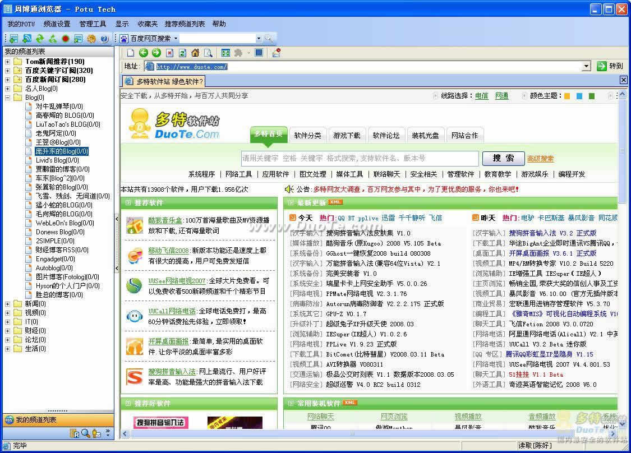Click the greyed puzzle-piece toolbar icon
Viewport: 631px width, 453px height.
pos(238,53)
